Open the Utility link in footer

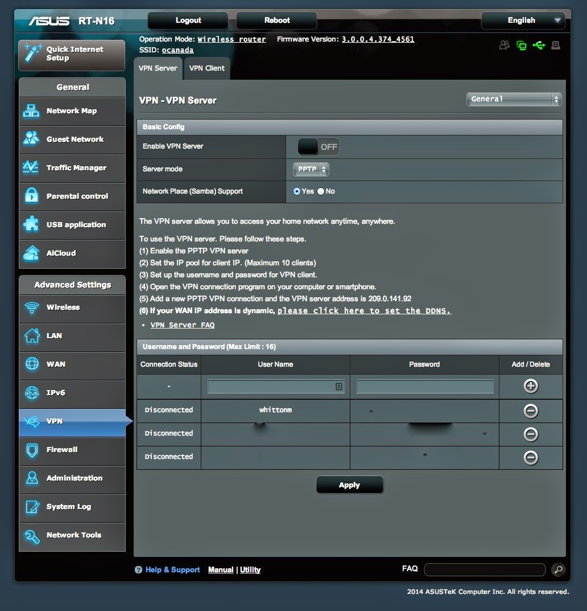pyautogui.click(x=250, y=569)
